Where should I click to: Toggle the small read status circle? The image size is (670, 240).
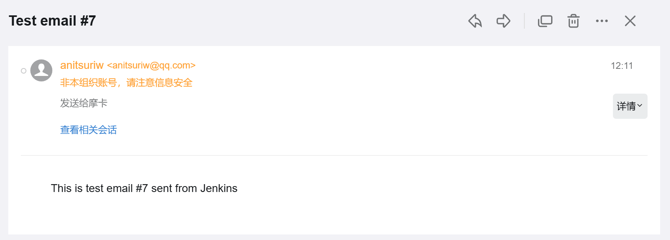click(24, 71)
